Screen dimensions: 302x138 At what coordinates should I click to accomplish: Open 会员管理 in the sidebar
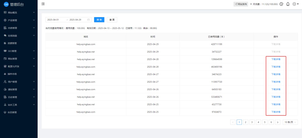pos(12,112)
